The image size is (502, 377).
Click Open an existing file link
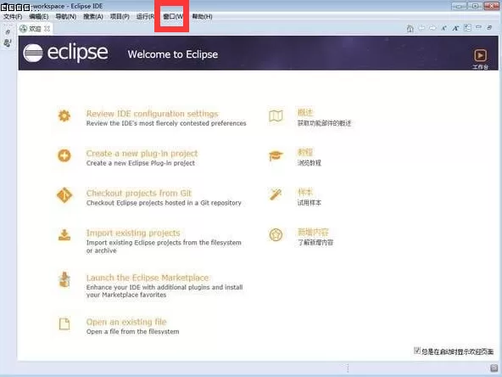(126, 322)
